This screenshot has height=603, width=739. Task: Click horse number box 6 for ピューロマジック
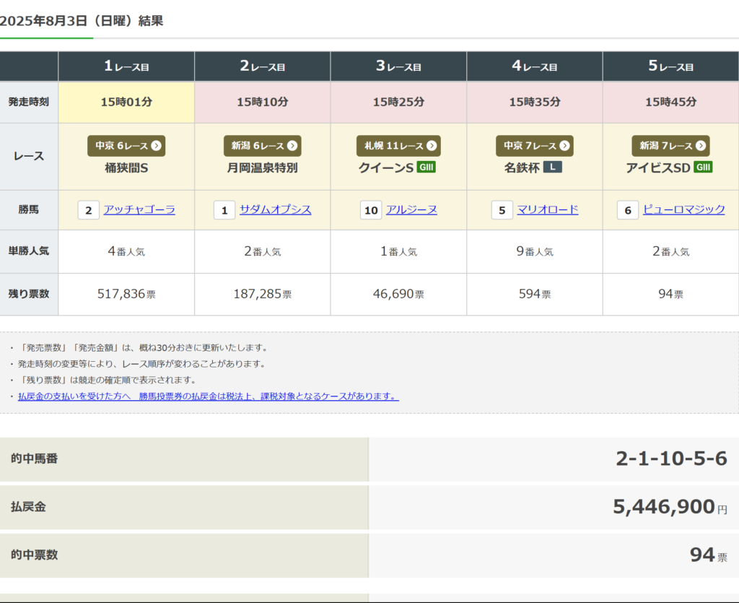pos(628,210)
